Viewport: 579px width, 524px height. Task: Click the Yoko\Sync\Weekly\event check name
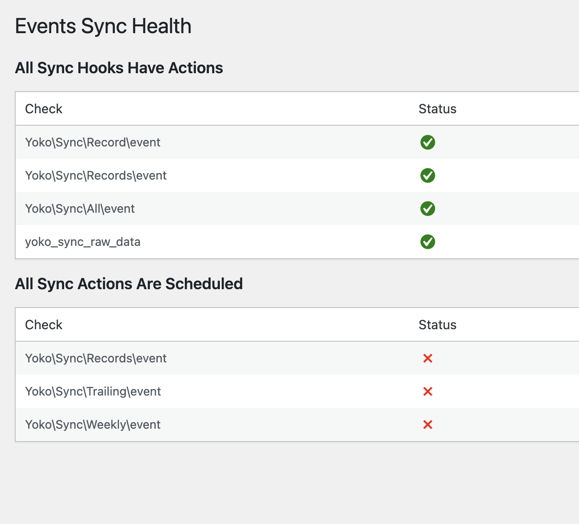tap(93, 425)
